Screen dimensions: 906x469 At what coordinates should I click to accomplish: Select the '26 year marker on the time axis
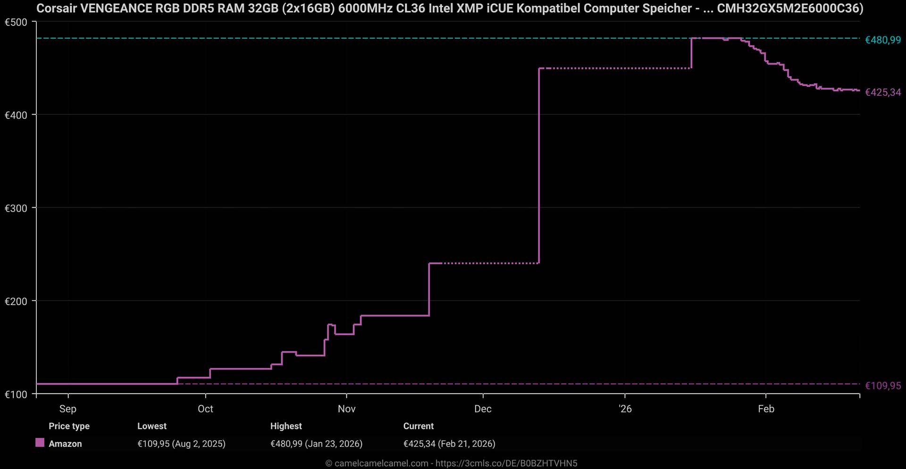tap(625, 409)
